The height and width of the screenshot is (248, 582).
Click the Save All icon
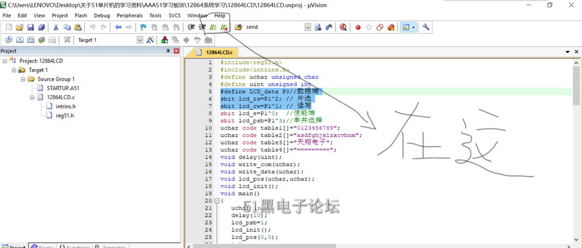coord(41,27)
